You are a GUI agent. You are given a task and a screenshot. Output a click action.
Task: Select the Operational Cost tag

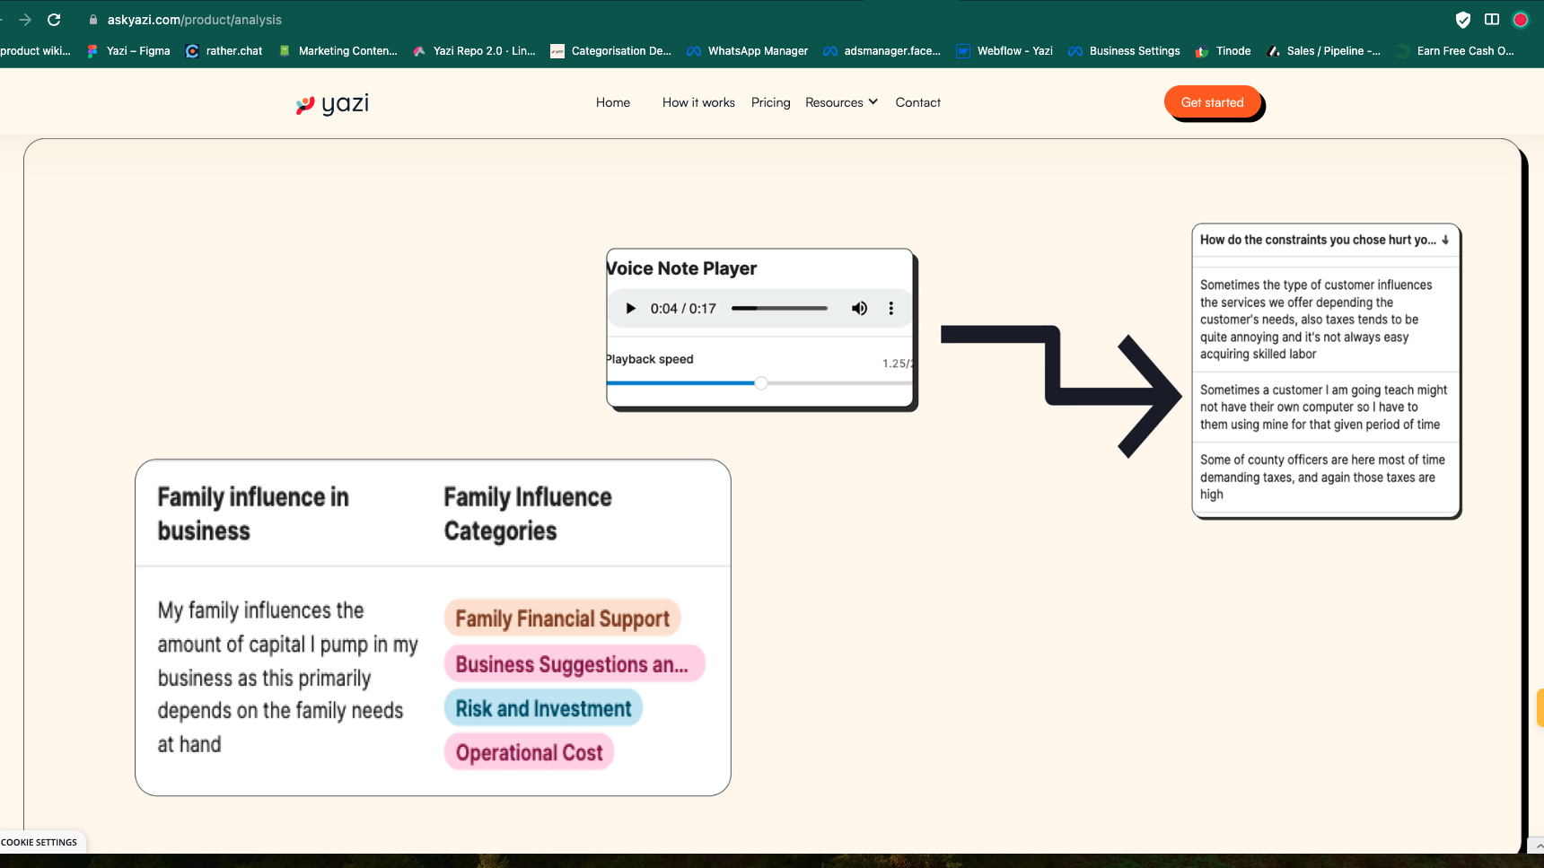click(x=530, y=752)
